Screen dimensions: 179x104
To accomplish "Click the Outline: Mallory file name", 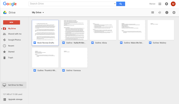I will (x=159, y=43).
